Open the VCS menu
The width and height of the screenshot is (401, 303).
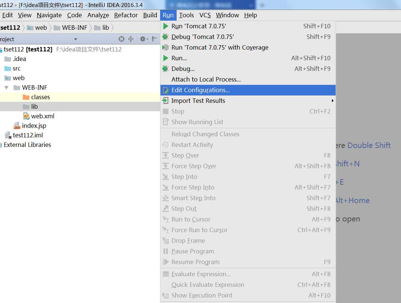click(205, 15)
